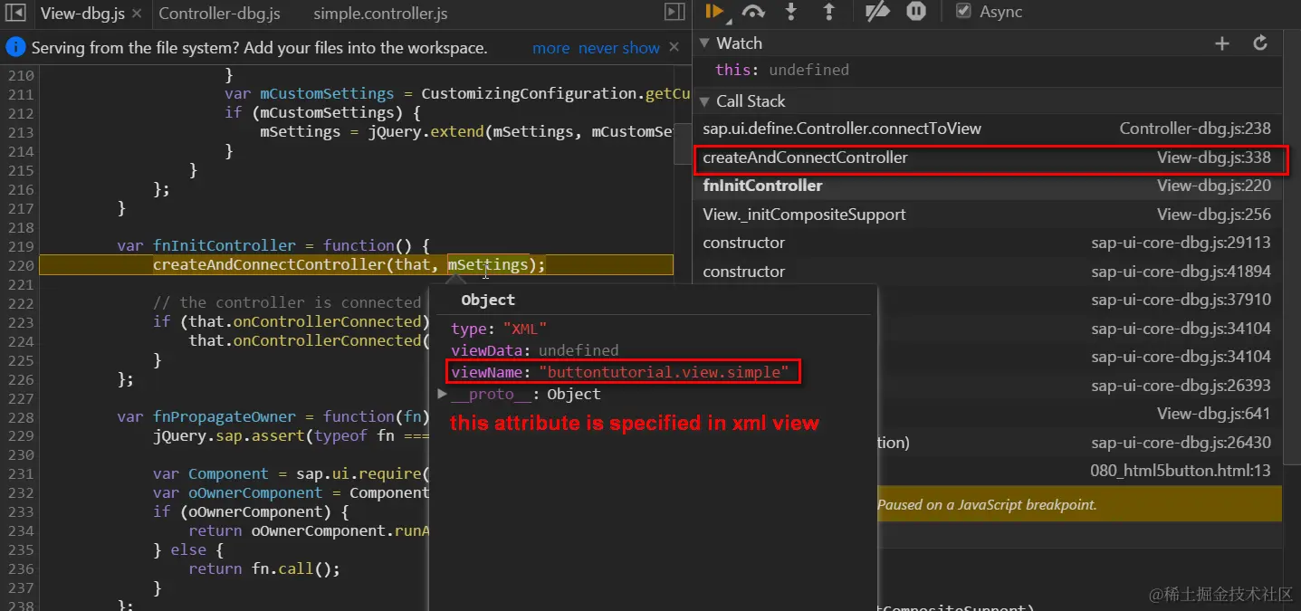Select createAndConnectController stack frame
Screen dimensions: 1301x611
(987, 158)
